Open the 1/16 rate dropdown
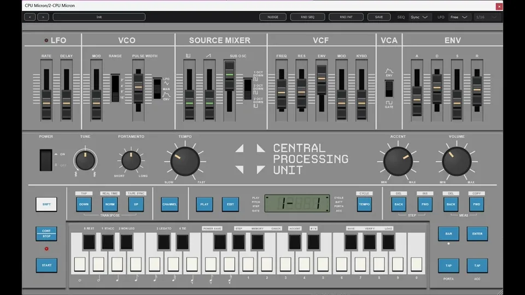The image size is (525, 295). pos(487,17)
